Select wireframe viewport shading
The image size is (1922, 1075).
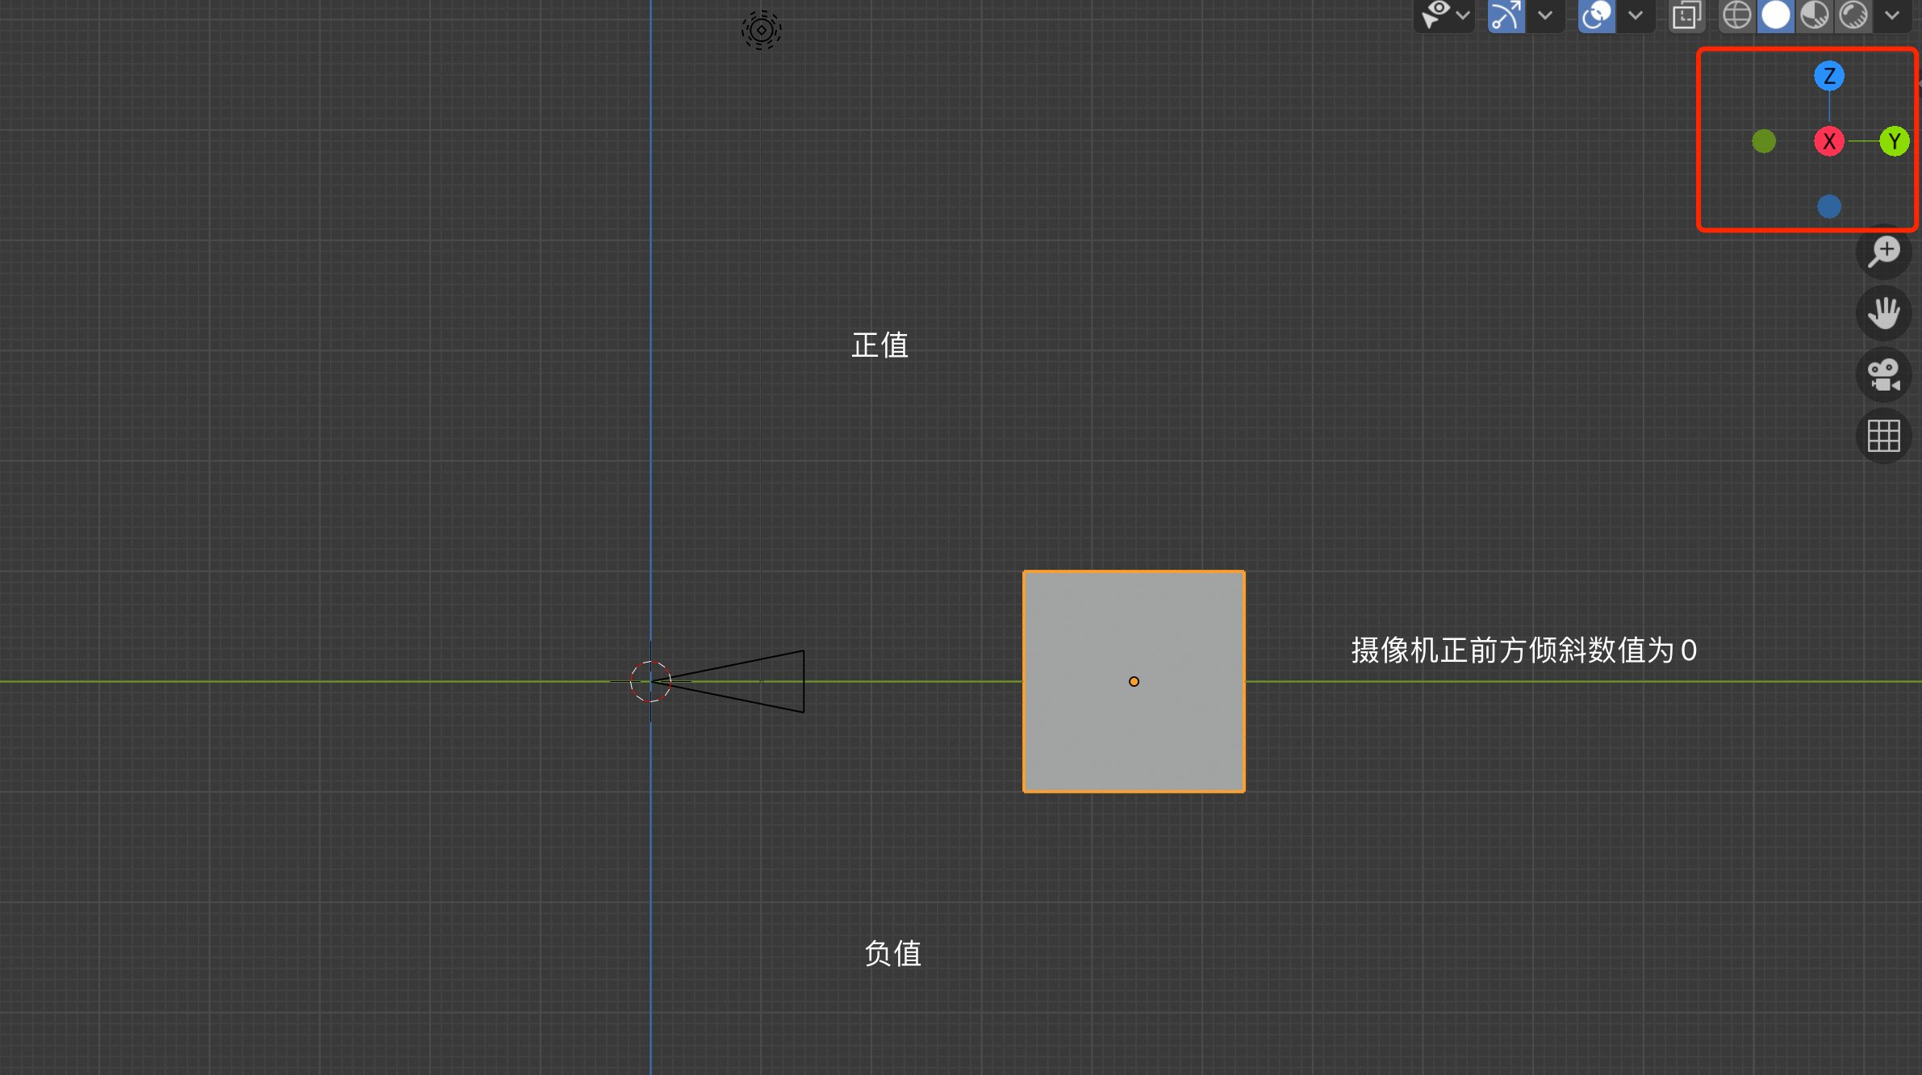(x=1736, y=15)
